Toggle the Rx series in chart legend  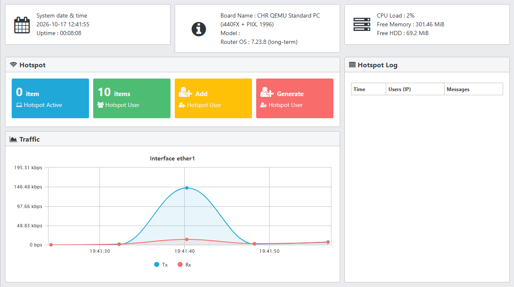[x=184, y=264]
